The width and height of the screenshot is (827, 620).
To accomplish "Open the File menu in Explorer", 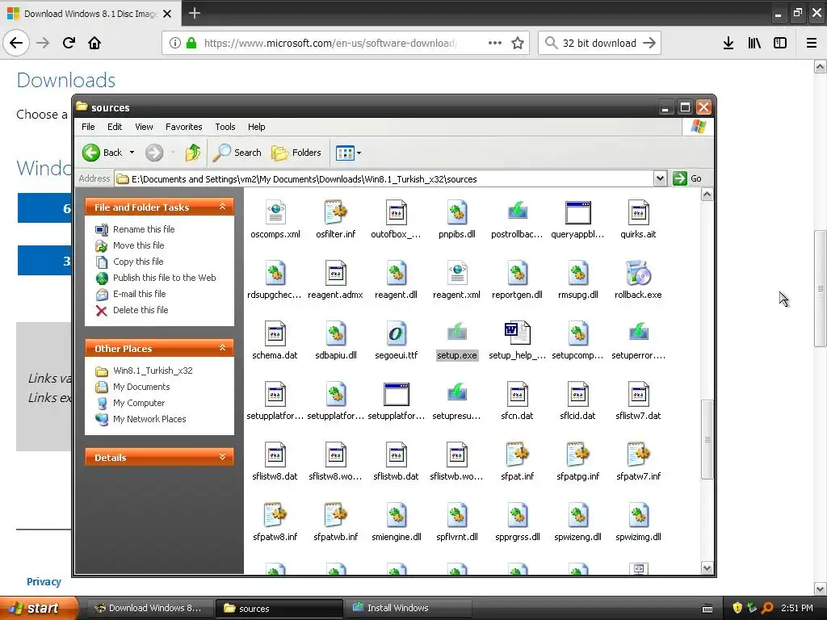I will 88,127.
